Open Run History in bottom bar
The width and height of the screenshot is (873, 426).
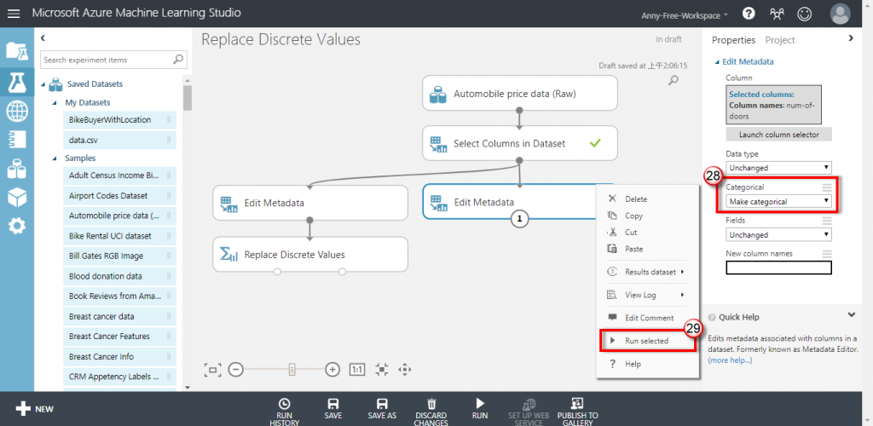284,412
